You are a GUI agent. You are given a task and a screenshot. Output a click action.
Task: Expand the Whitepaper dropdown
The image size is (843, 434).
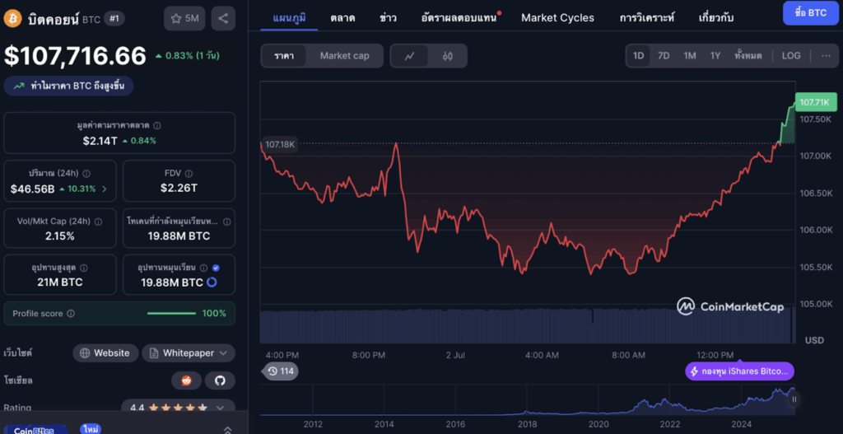(189, 353)
